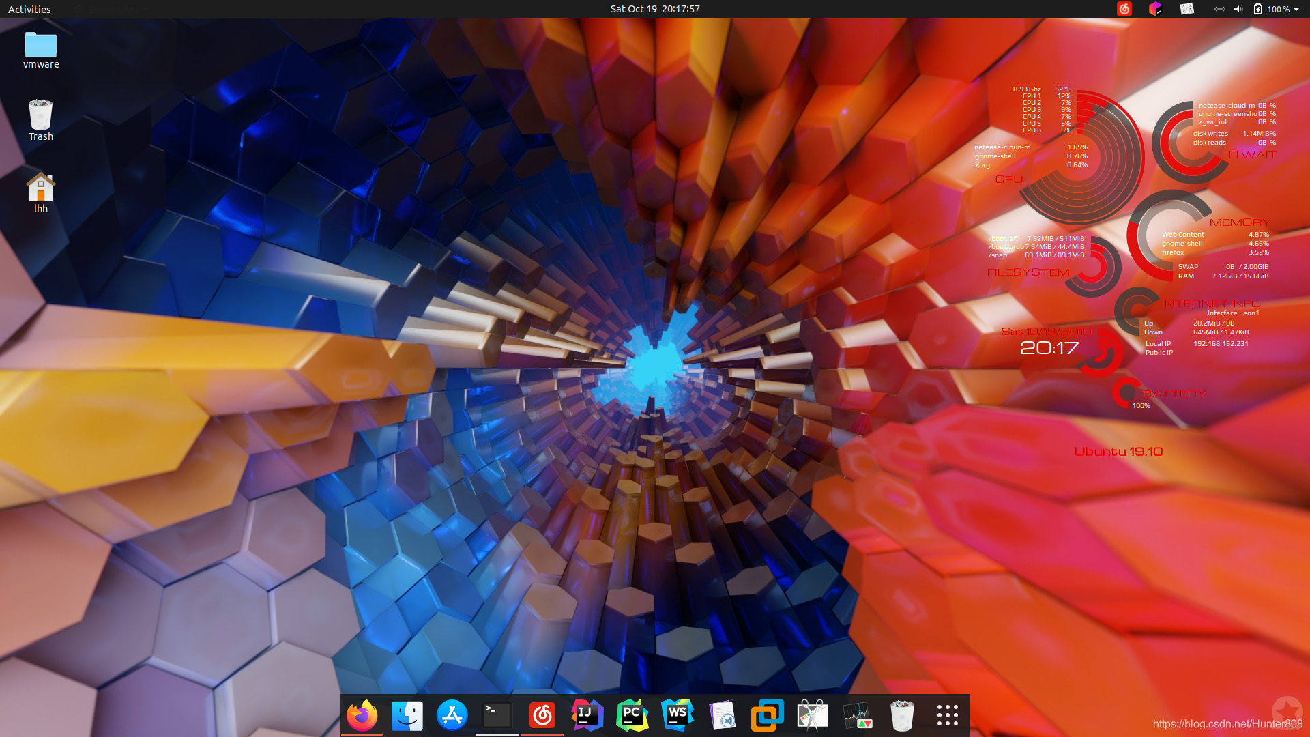
Task: Open the system monitor chart icon in dock
Action: pos(857,715)
